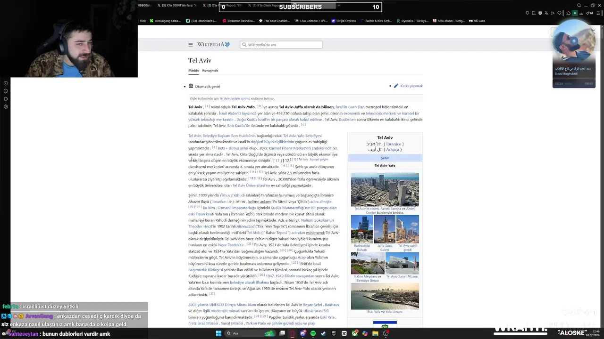The width and height of the screenshot is (604, 339).
Task: Open the Wikipedia hamburger main menu
Action: (x=191, y=45)
